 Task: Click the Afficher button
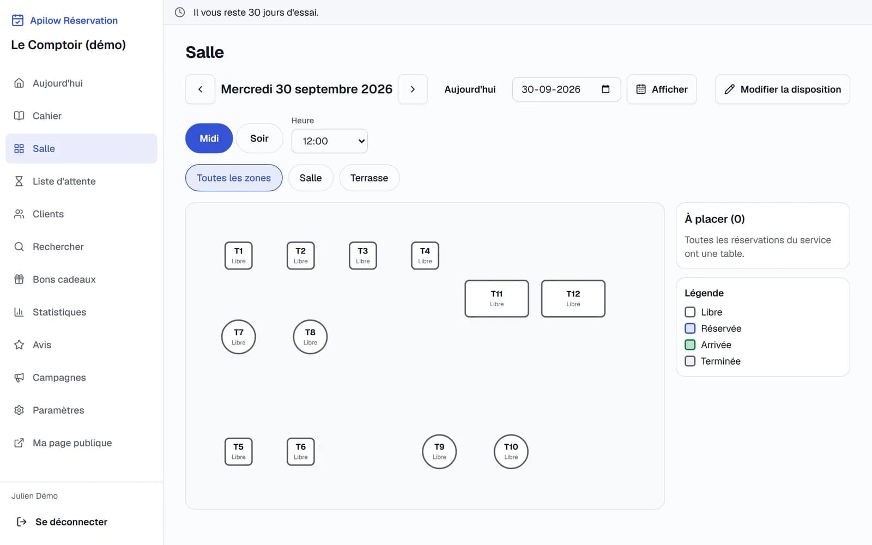click(x=662, y=89)
